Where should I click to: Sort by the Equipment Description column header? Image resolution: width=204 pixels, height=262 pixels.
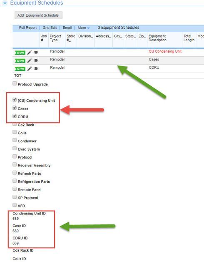pos(157,38)
